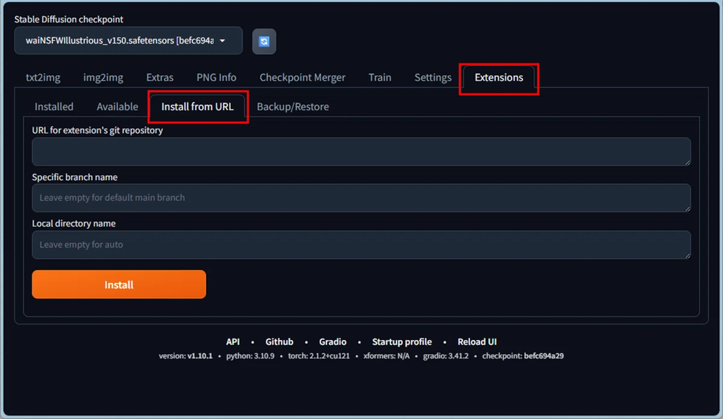Show the Installed extensions sub-tab
This screenshot has height=419, width=723.
pyautogui.click(x=54, y=107)
